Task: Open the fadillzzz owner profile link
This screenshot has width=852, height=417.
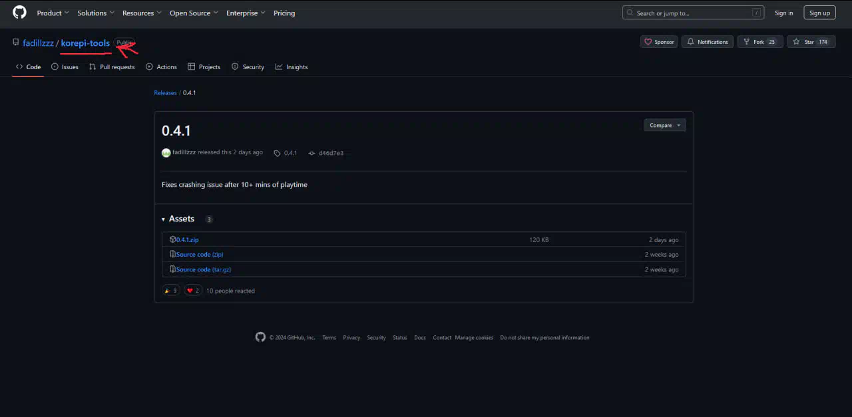Action: (x=38, y=43)
